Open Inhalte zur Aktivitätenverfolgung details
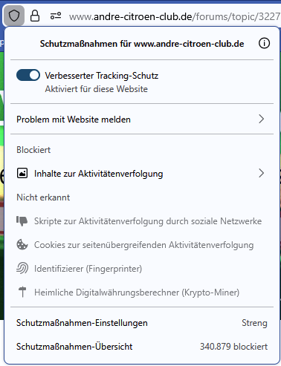This screenshot has height=366, width=281. (x=142, y=173)
